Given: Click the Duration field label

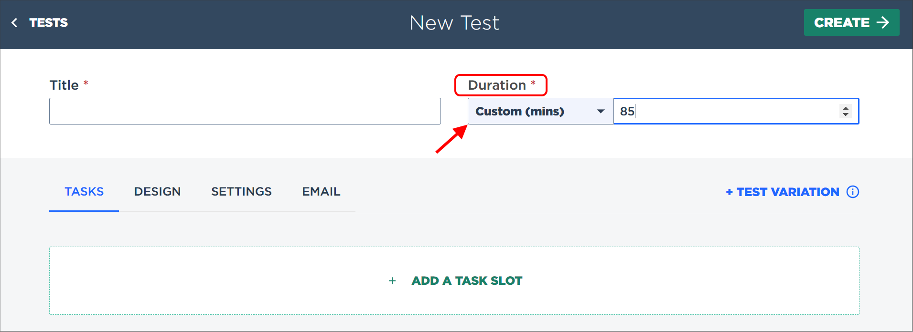Looking at the screenshot, I should (497, 85).
